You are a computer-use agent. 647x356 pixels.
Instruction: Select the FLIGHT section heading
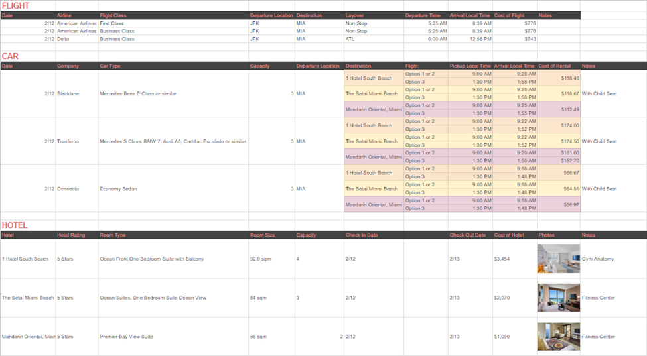15,6
